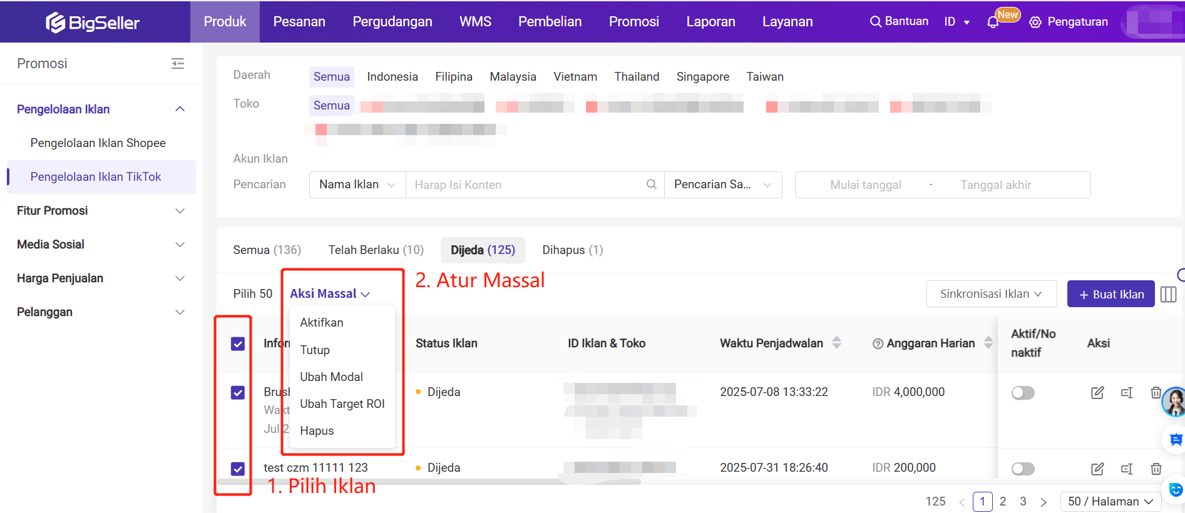Open column settings icon beside Buat Iklan
Screen dimensions: 1185x513
[x=1169, y=294]
